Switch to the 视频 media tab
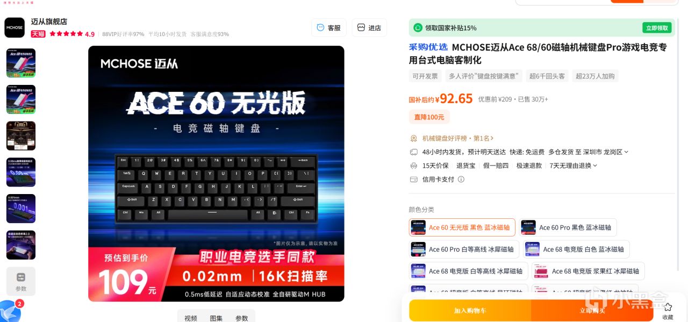 pos(191,318)
